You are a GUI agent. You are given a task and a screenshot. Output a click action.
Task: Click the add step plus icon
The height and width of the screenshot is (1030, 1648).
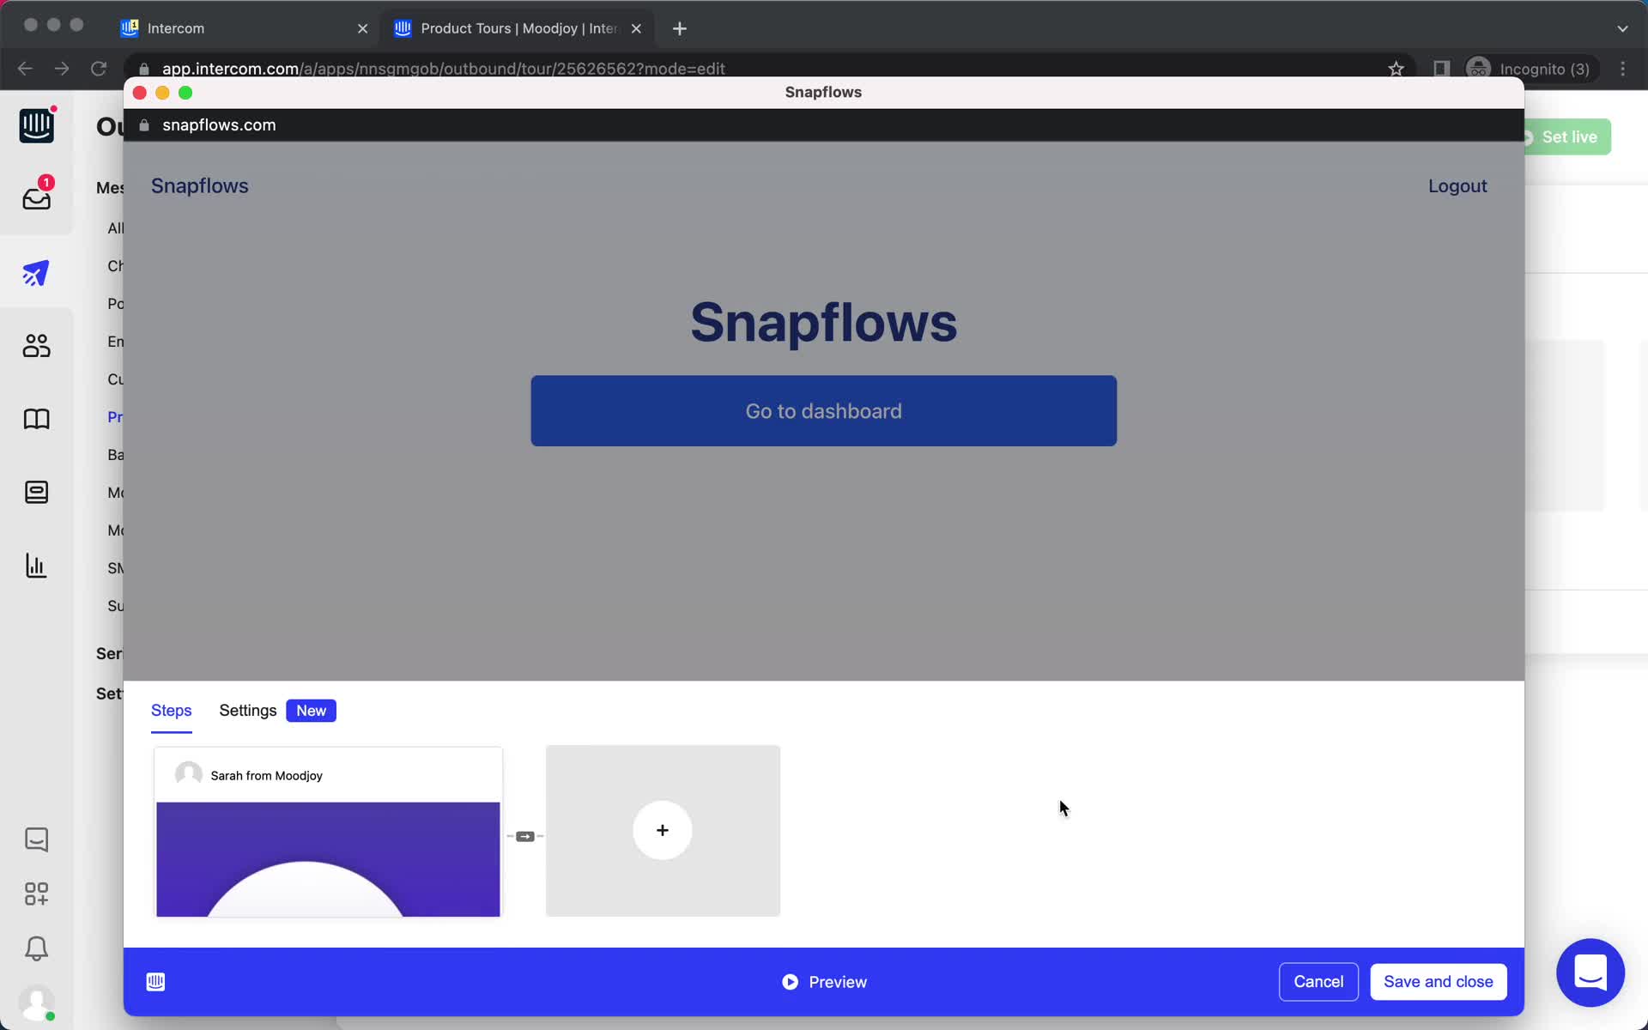coord(662,829)
